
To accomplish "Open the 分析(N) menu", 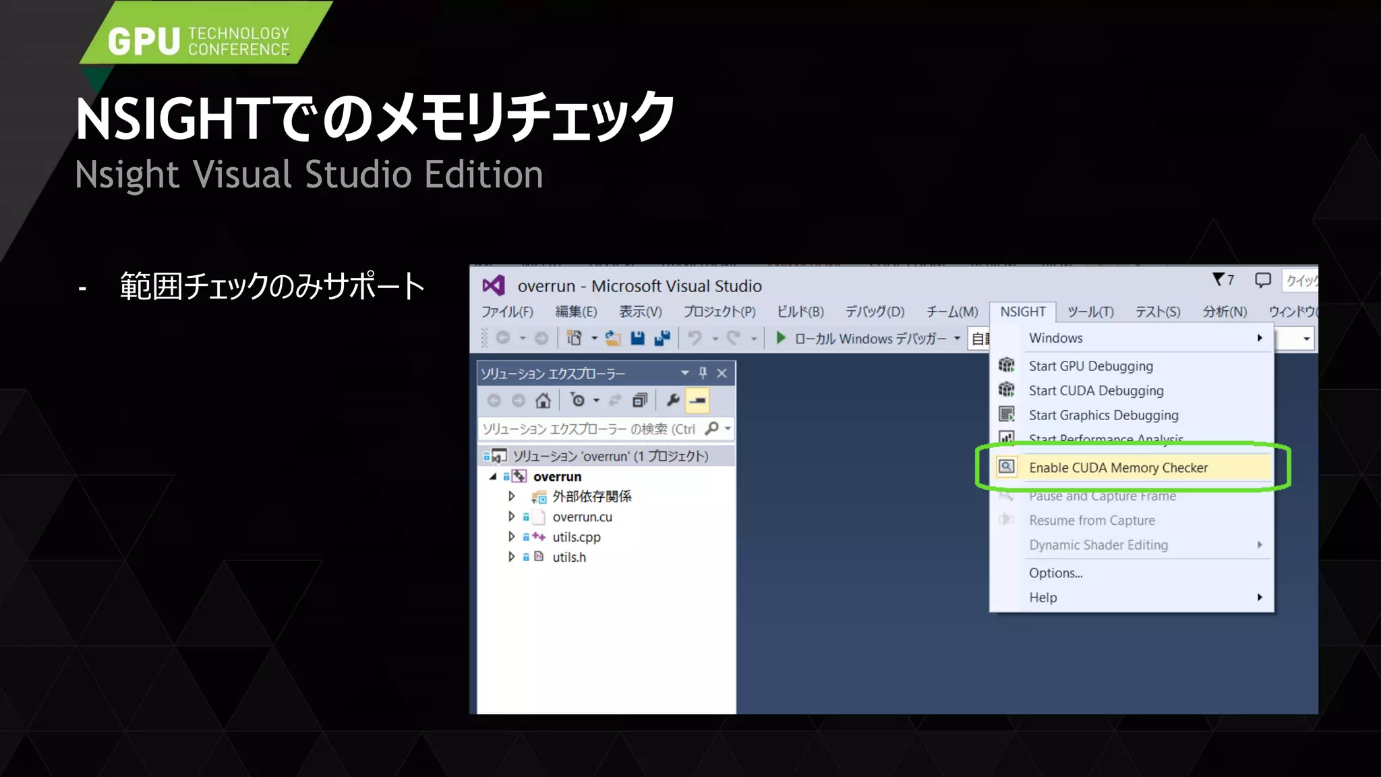I will [x=1225, y=312].
